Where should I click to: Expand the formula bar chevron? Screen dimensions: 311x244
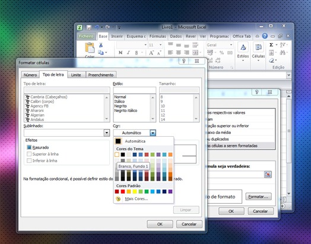coord(288,75)
